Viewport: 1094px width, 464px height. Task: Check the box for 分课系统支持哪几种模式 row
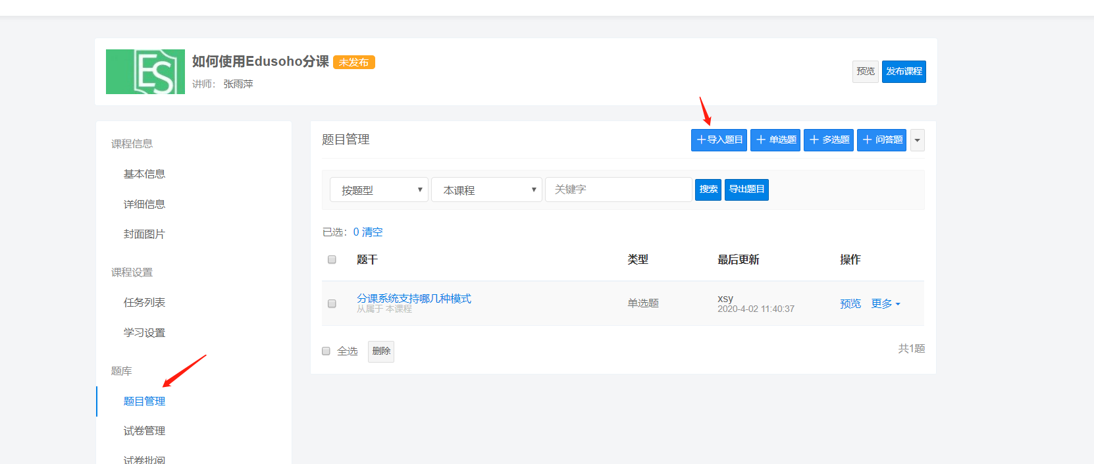(x=332, y=303)
